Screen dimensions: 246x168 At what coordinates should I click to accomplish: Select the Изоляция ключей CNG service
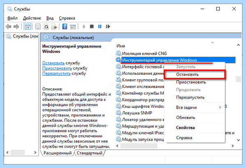tap(144, 54)
